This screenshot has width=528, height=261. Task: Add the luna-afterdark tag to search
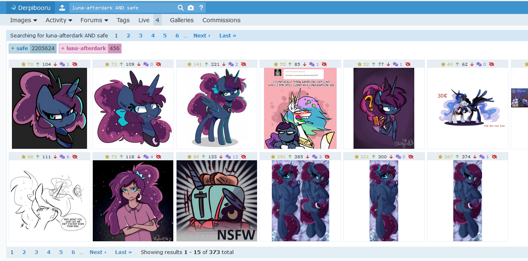83,49
